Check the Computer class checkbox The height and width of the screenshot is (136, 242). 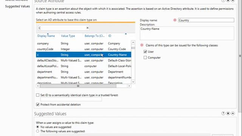145,57
